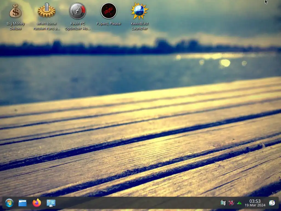Open the file manager folder icon in taskbar
Screen dimensions: 281x211
click(23, 203)
